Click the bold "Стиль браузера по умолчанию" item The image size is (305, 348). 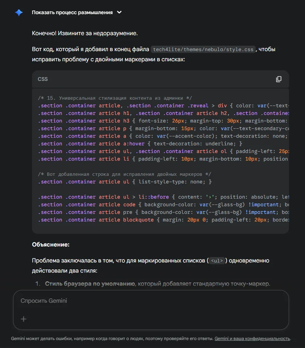point(90,283)
